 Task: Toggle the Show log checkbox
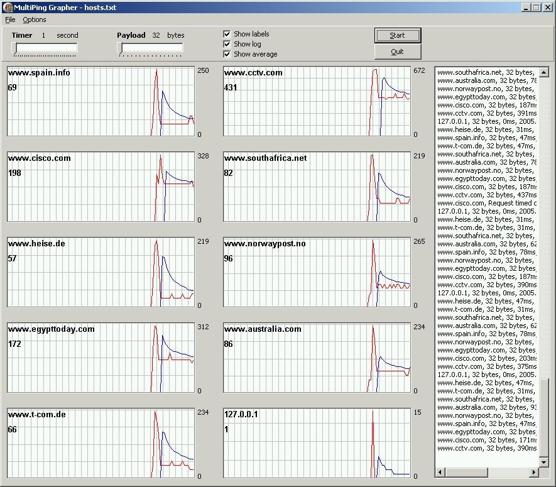pos(227,44)
